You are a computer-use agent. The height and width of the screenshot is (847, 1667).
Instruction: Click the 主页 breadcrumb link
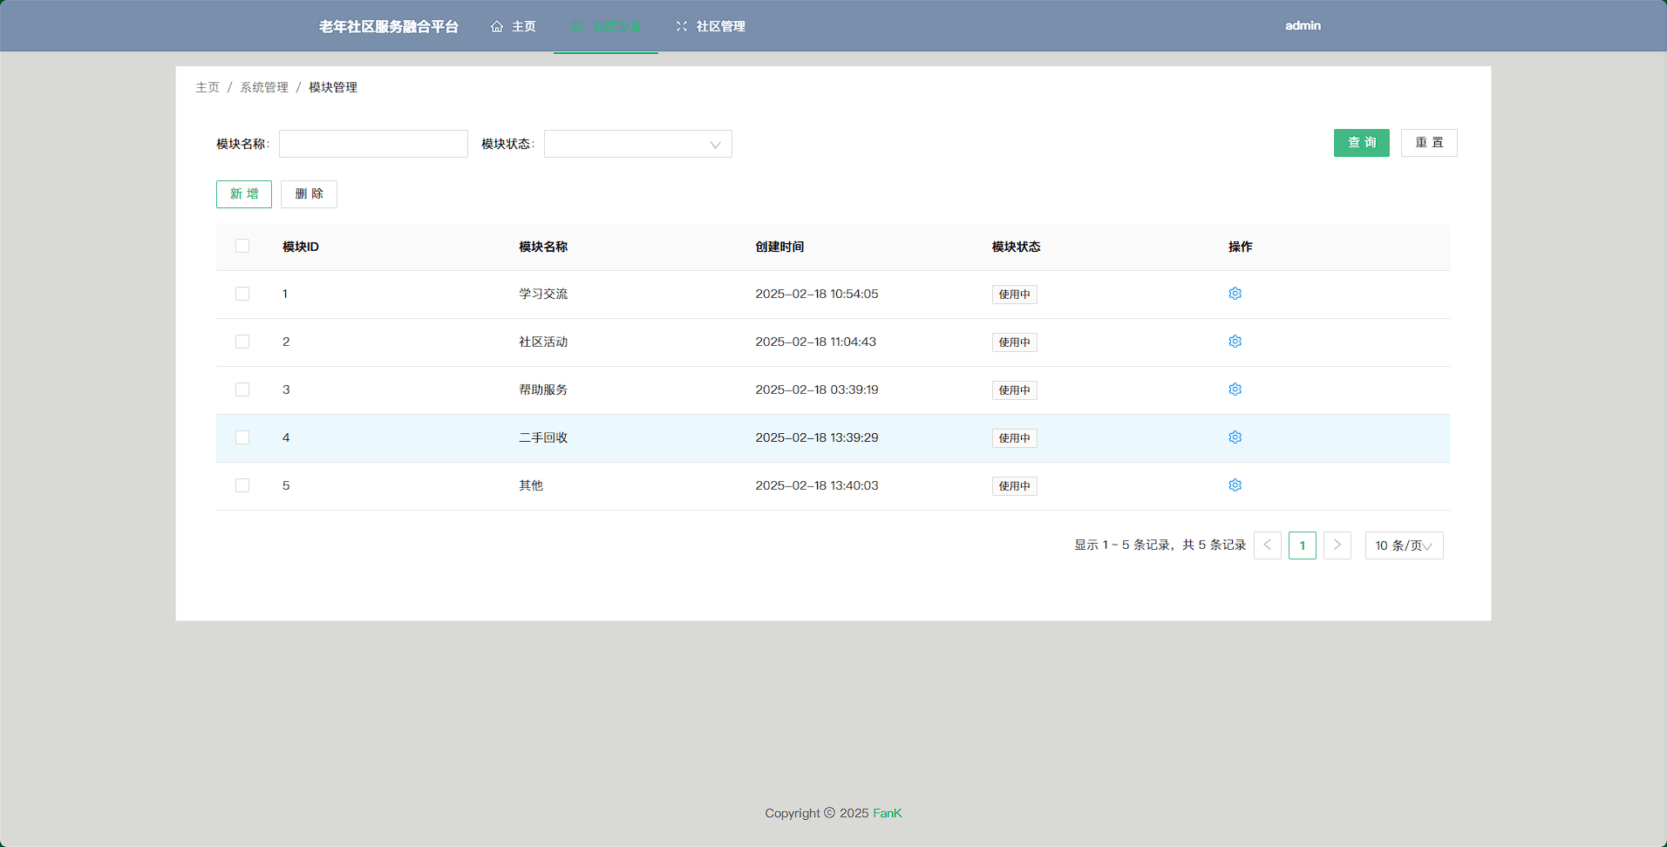[x=208, y=87]
